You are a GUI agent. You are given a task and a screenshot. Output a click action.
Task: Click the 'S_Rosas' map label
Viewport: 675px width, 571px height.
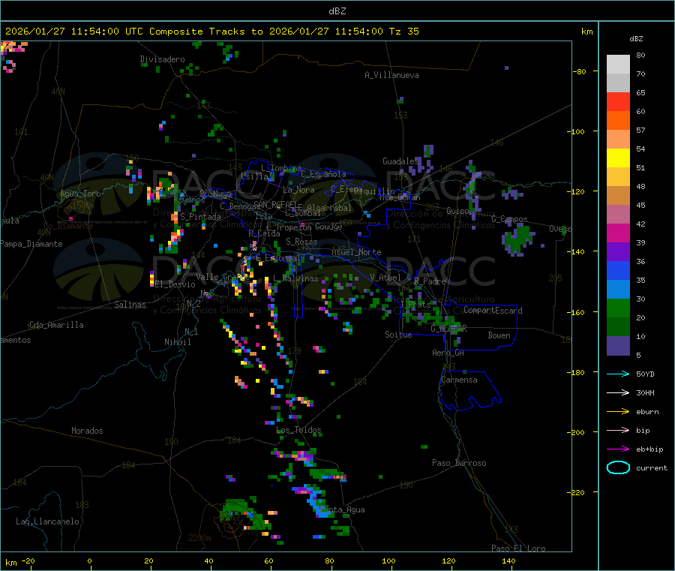coord(301,242)
